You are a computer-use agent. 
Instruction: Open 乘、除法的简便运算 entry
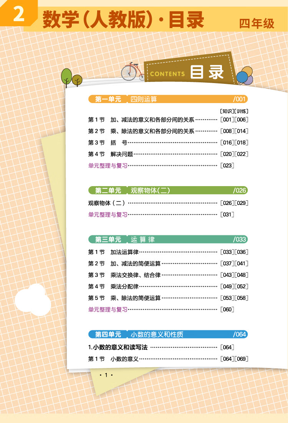135,298
